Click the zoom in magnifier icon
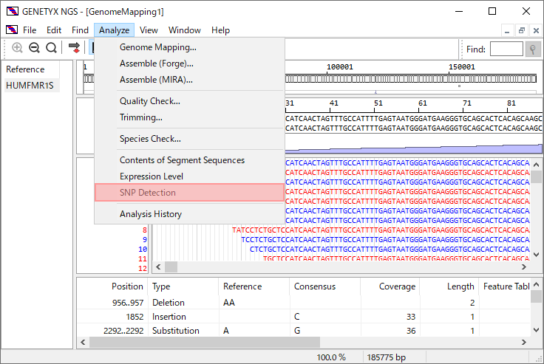Image resolution: width=544 pixels, height=364 pixels. (x=17, y=47)
